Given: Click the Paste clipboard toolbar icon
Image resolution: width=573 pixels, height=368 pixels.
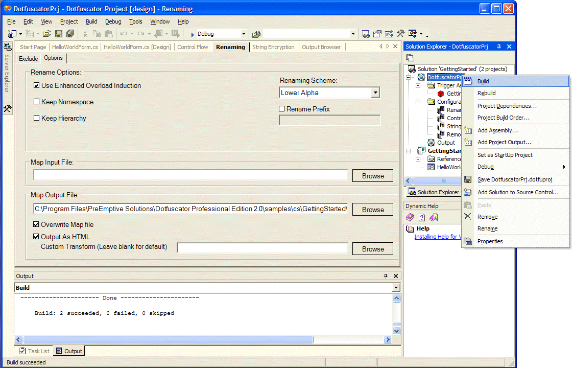Looking at the screenshot, I should (109, 34).
